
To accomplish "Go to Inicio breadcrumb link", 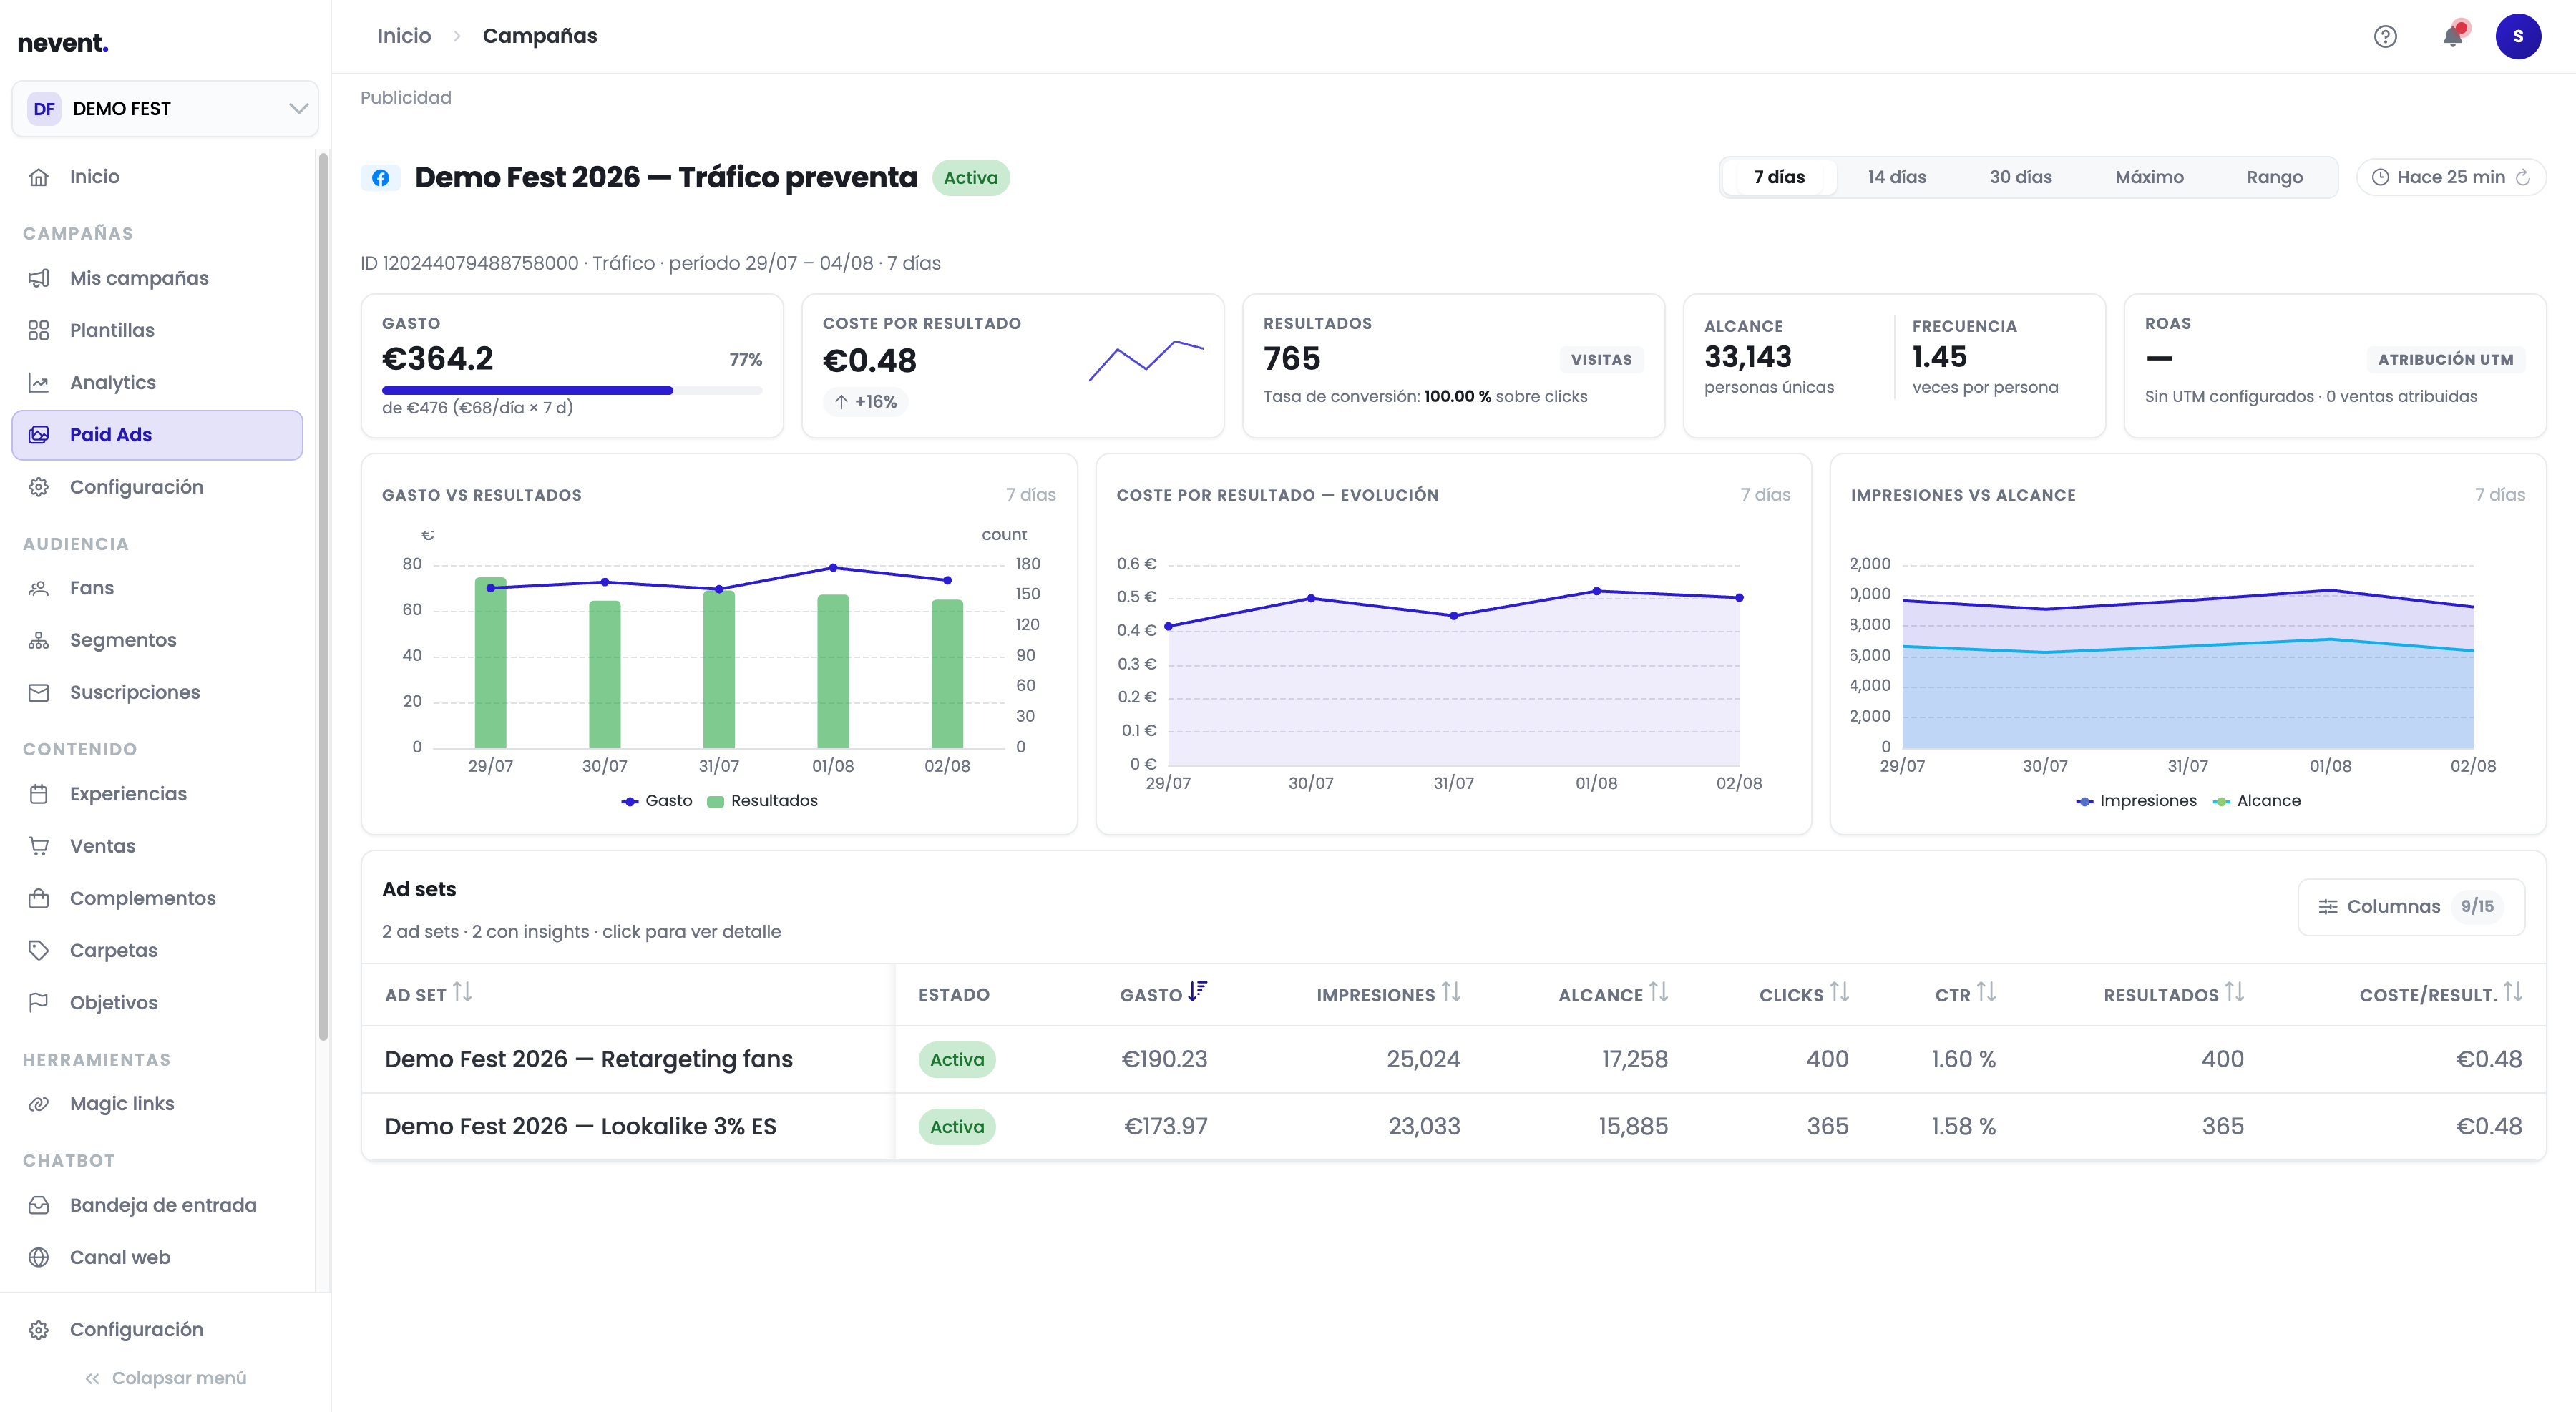I will pyautogui.click(x=404, y=36).
